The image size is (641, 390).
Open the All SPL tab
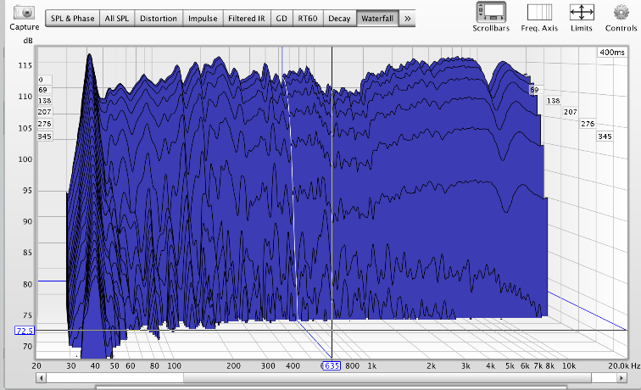point(117,18)
